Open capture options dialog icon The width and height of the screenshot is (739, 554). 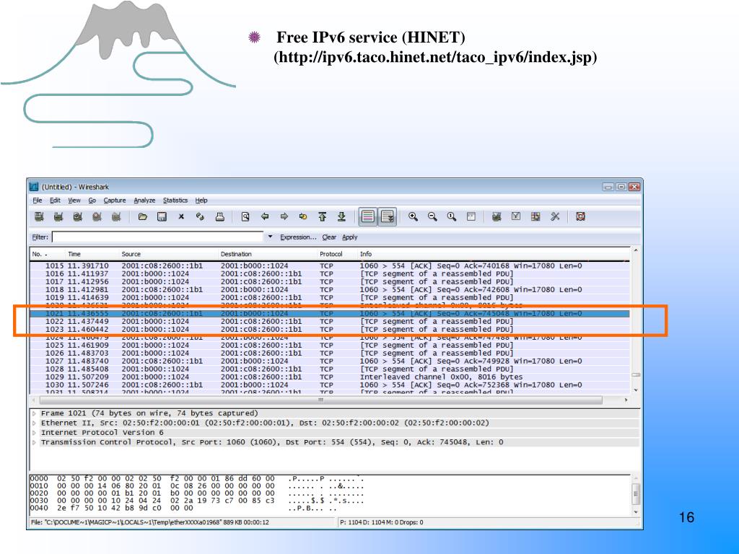tap(58, 216)
